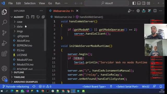Click Select Board Type in status bar
The image size is (167, 94).
point(94,86)
